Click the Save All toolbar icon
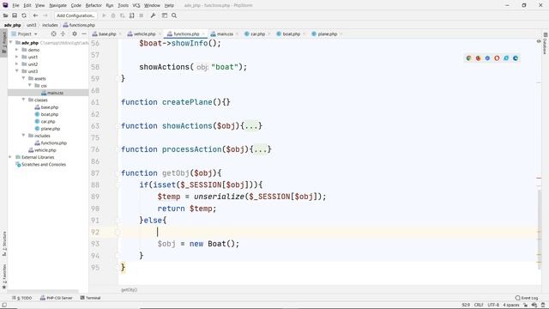This screenshot has width=549, height=309. [x=15, y=15]
